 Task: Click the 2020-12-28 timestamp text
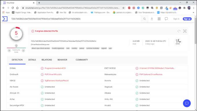[156, 41]
